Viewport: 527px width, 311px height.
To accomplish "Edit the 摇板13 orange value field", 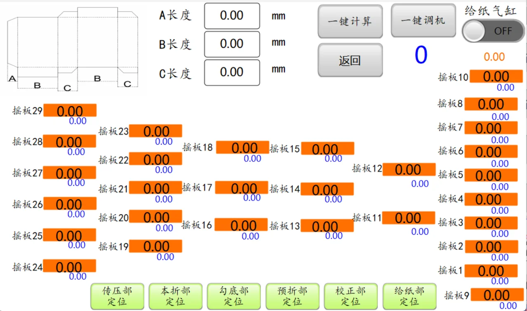I will [327, 226].
